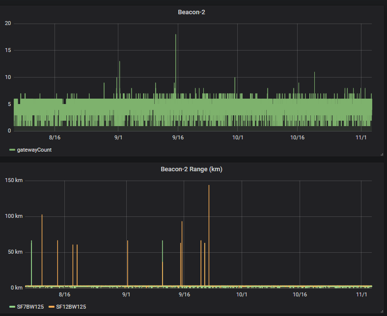Toggle the SF12BW125 legend series
Image resolution: width=387 pixels, height=316 pixels.
(x=71, y=307)
